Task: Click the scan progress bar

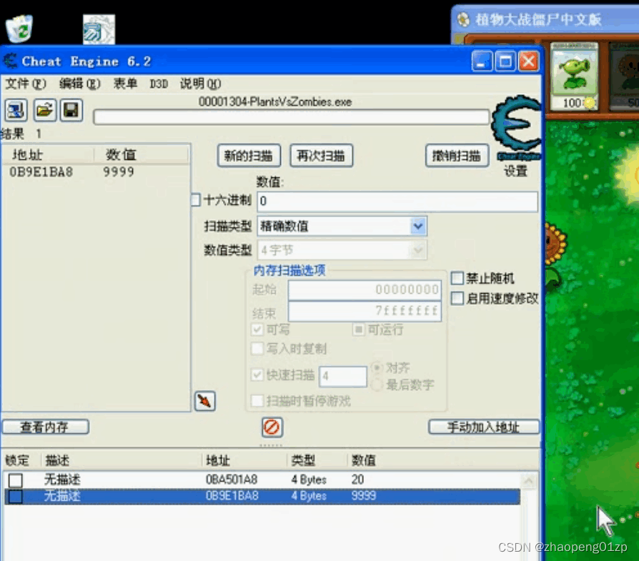Action: click(x=292, y=117)
